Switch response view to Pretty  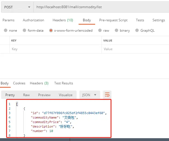click(x=10, y=95)
